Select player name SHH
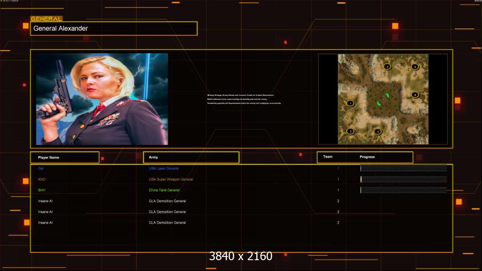 [42, 190]
